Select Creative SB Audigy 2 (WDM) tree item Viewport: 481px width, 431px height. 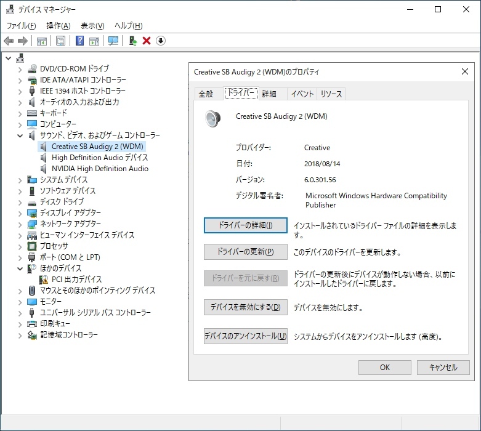coord(97,147)
